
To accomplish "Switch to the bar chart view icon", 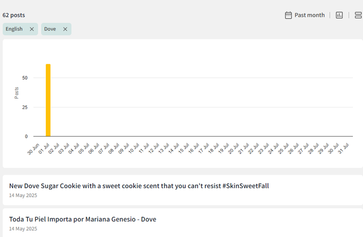I will coord(339,15).
